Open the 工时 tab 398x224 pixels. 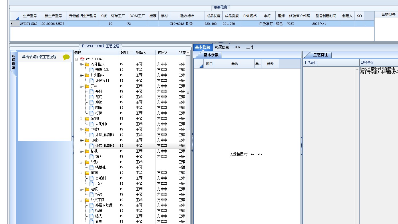click(250, 47)
